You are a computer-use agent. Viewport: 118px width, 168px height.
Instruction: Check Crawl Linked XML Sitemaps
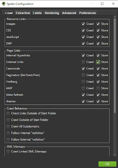pyautogui.click(x=8, y=152)
